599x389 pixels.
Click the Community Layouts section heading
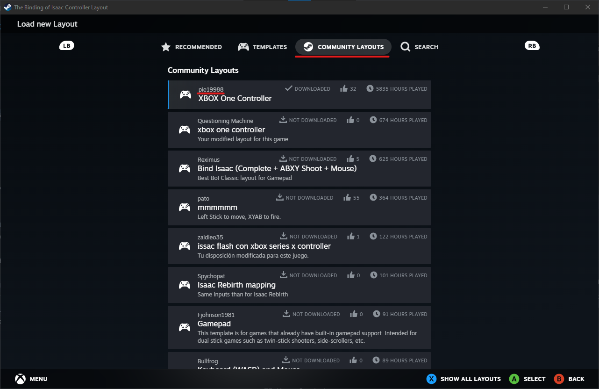click(203, 70)
